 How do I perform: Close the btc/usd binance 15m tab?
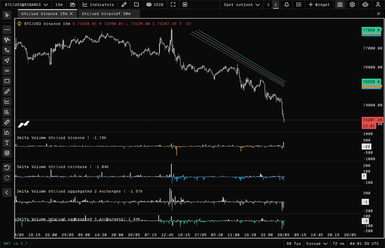click(71, 14)
